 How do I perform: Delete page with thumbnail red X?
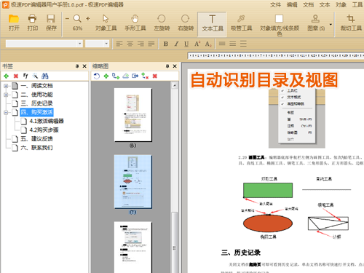tap(155, 76)
